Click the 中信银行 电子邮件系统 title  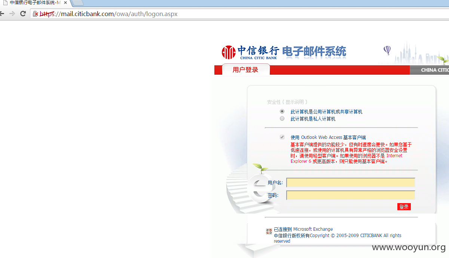point(292,52)
